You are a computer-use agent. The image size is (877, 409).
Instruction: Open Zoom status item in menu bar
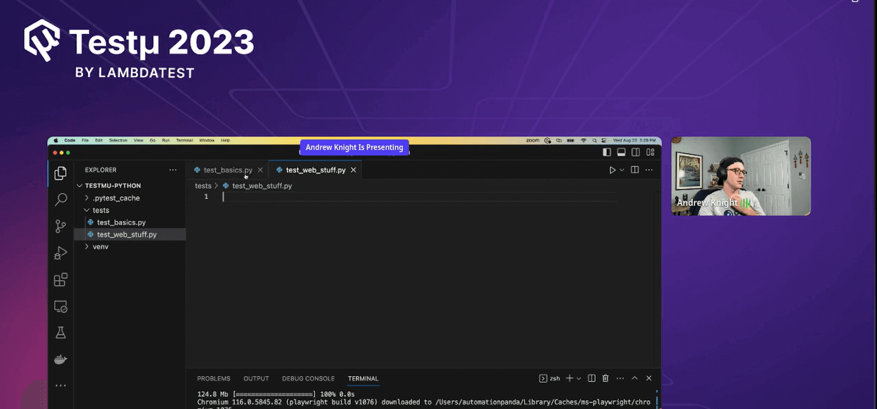pos(533,140)
